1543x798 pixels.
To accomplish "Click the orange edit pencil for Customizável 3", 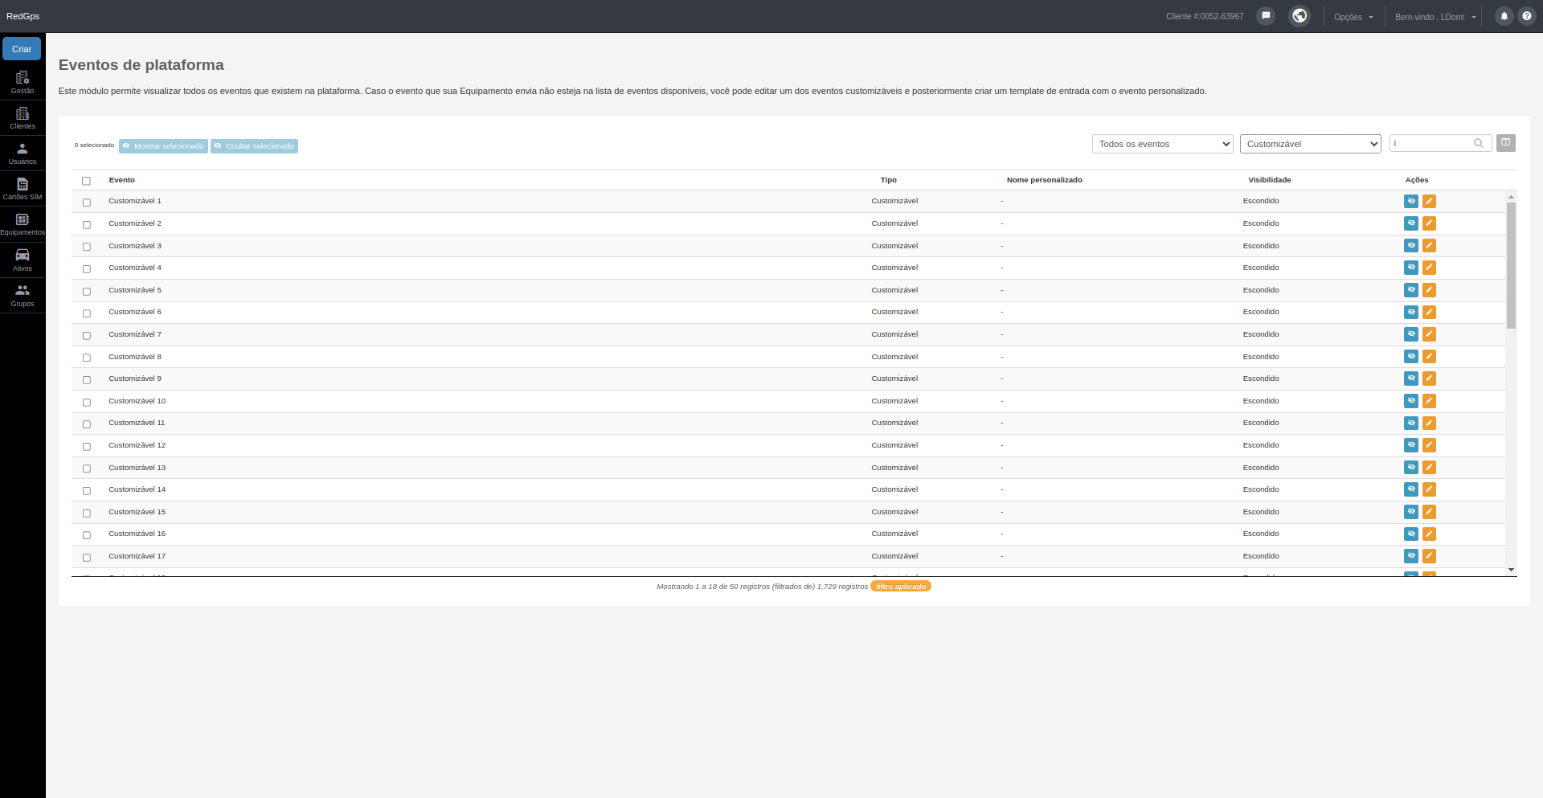I will [x=1429, y=246].
